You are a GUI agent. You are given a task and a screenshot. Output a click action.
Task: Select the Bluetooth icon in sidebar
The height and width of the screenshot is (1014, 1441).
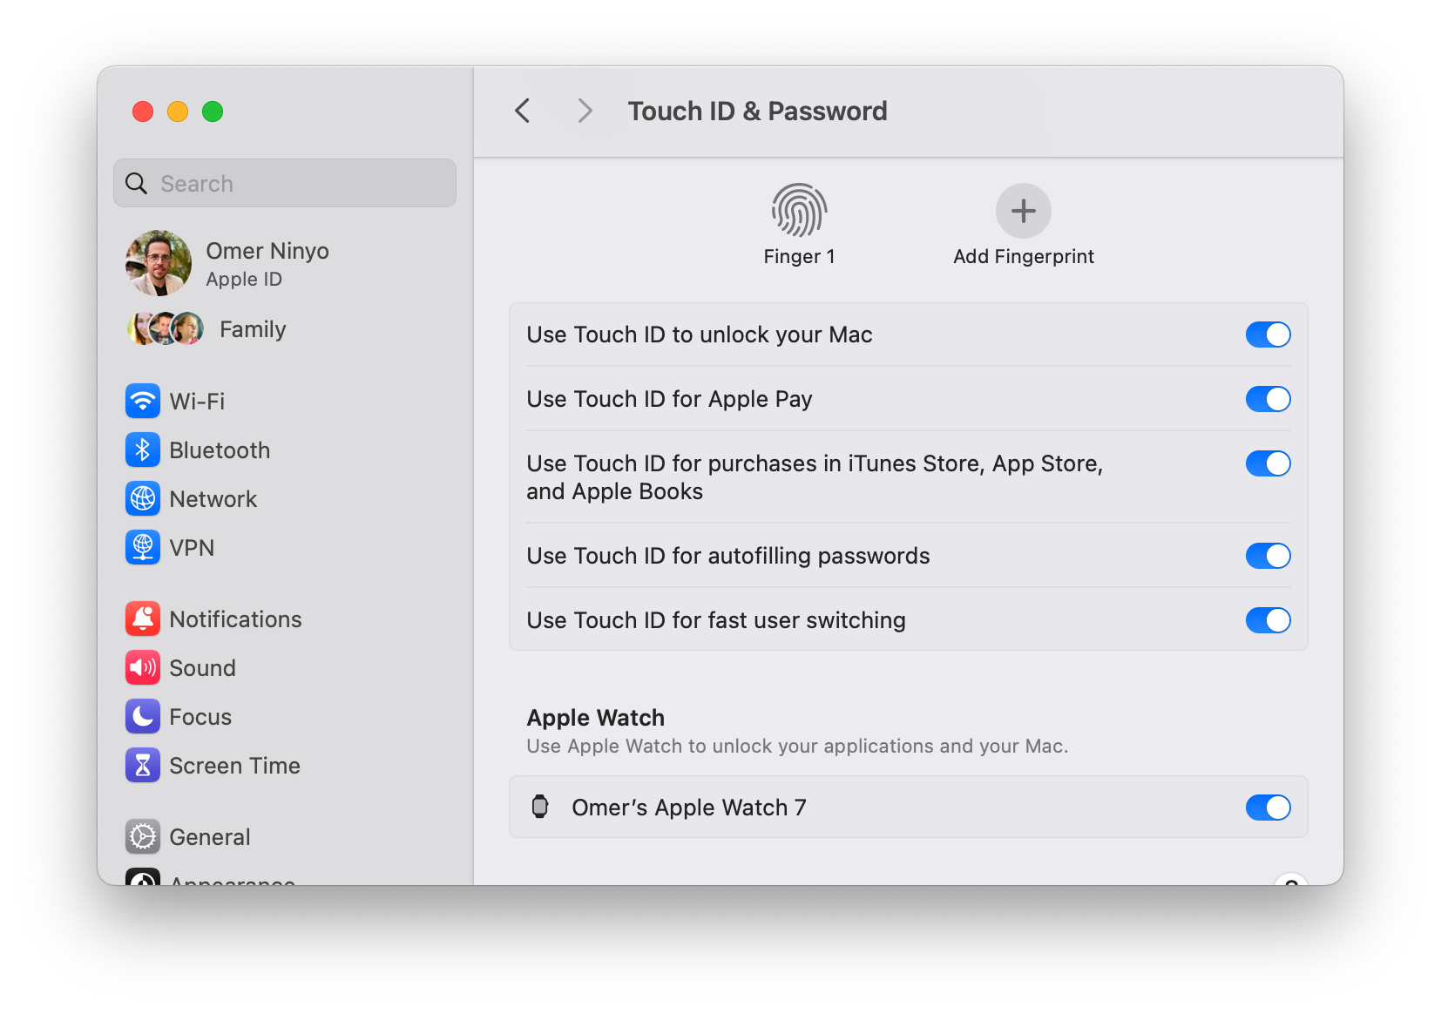pos(143,450)
